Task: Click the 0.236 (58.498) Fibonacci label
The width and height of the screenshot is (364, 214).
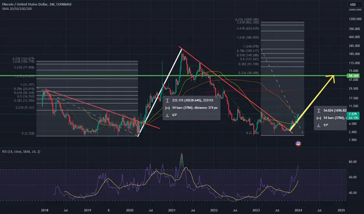Action: point(248,73)
